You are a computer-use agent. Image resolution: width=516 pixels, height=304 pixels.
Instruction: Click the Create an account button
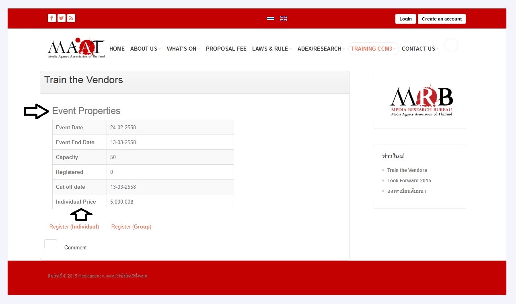pos(442,19)
